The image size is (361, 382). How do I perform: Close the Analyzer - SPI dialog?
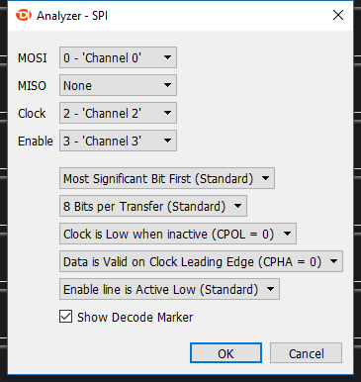coord(338,15)
